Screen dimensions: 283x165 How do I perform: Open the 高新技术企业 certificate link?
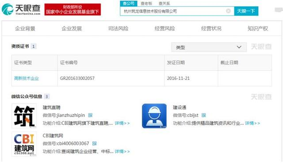(27, 78)
